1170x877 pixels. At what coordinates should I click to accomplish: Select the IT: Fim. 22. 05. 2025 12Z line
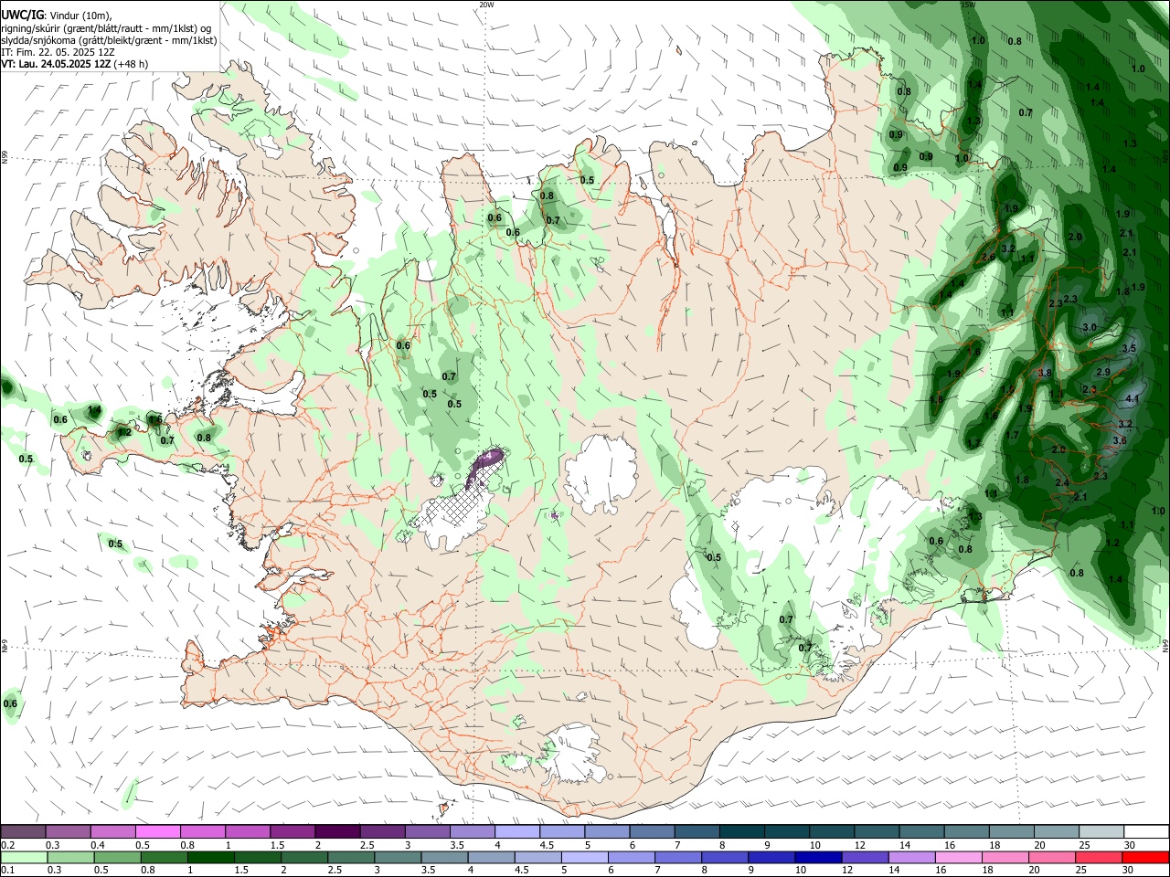[x=58, y=52]
